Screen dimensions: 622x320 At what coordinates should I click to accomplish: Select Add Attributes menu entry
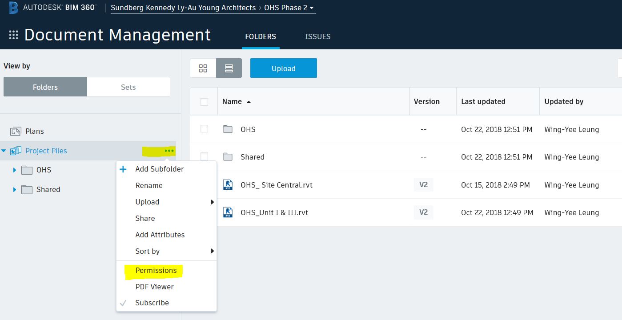pos(160,235)
